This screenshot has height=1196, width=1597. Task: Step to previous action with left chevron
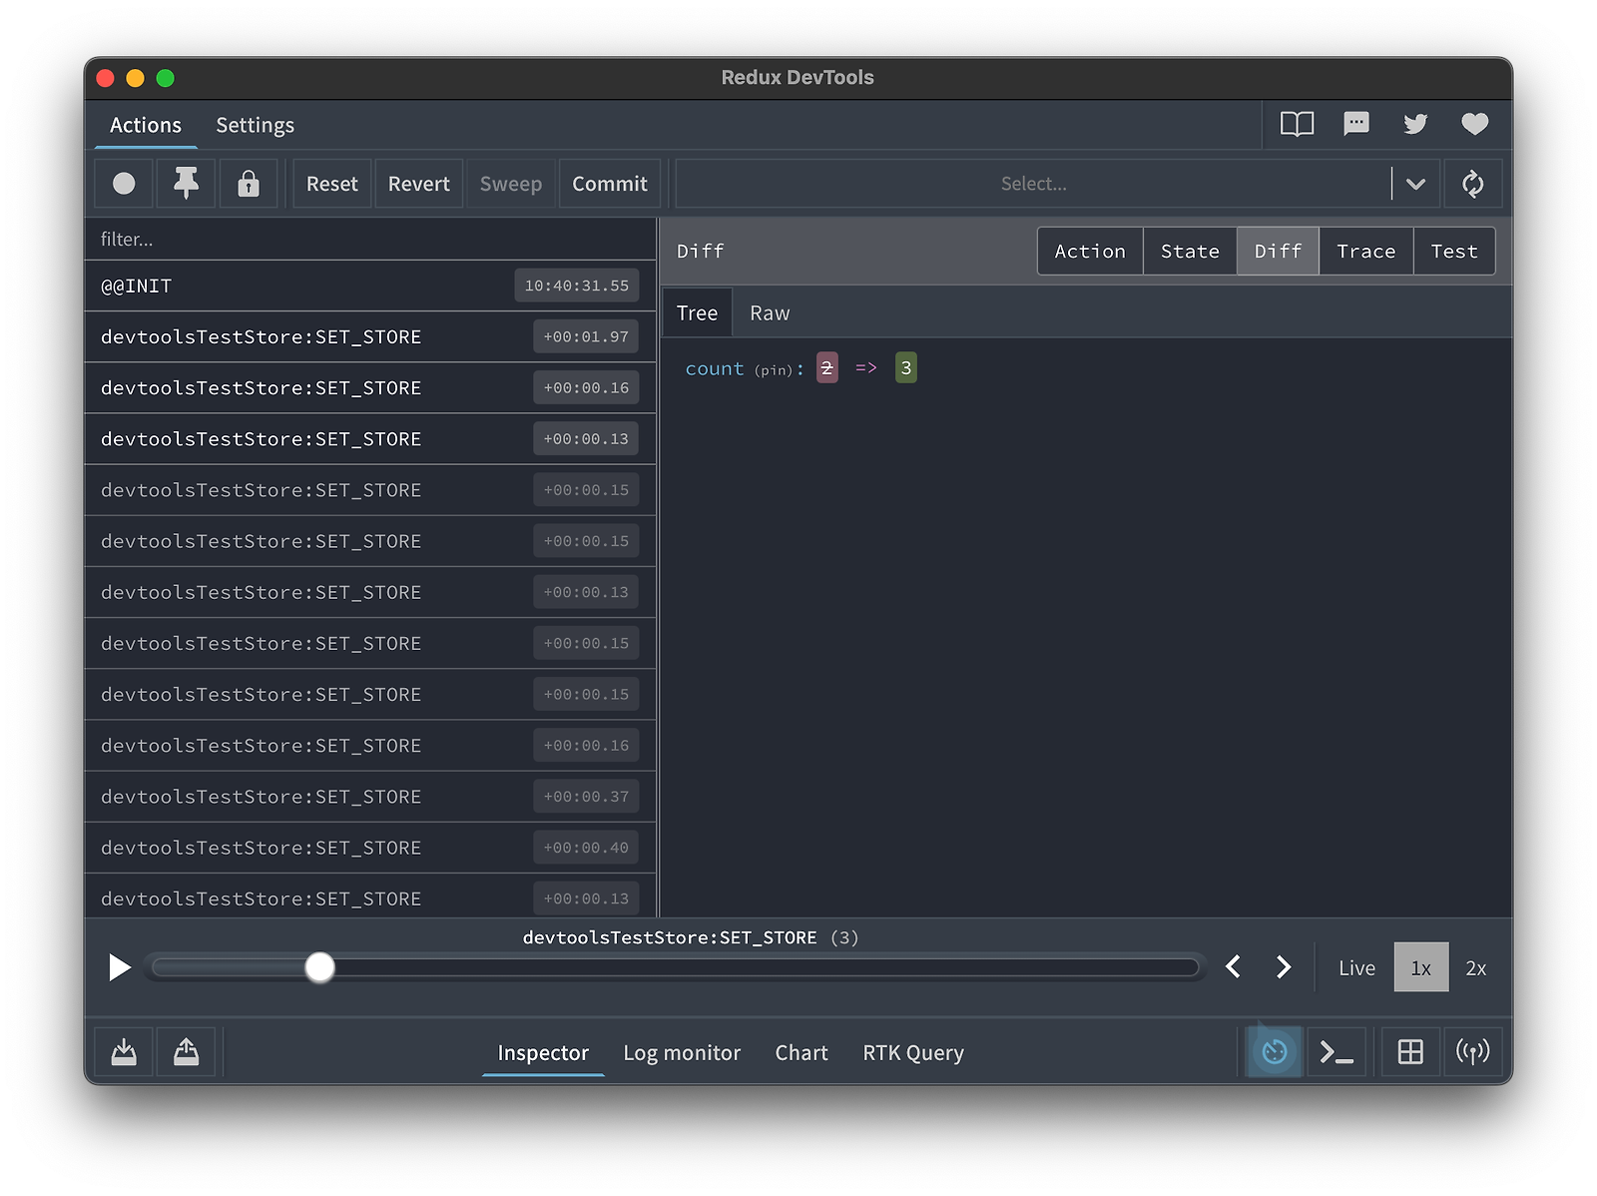coord(1233,967)
